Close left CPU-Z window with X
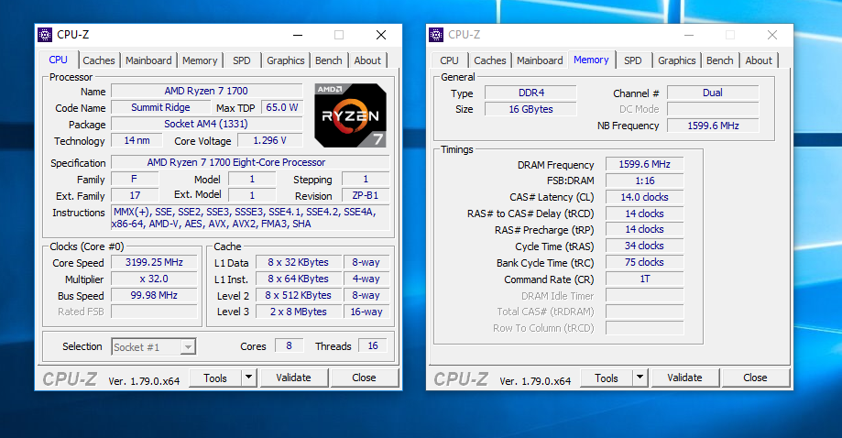The height and width of the screenshot is (438, 842). pos(381,35)
